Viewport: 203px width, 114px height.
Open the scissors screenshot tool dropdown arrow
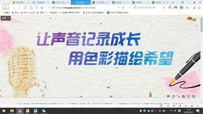pyautogui.click(x=190, y=8)
